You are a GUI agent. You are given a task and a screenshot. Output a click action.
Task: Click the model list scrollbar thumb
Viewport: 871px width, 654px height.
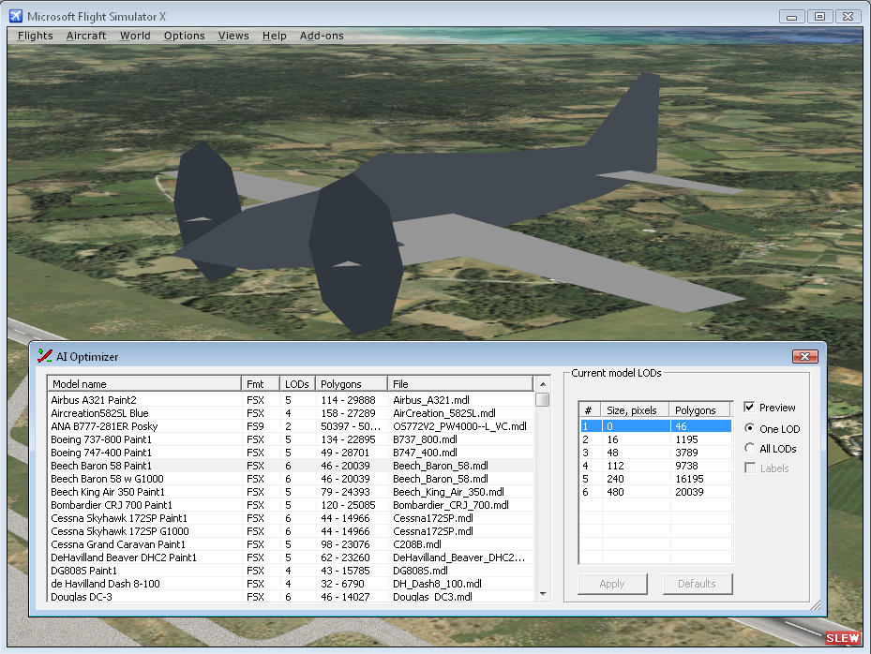tap(543, 399)
